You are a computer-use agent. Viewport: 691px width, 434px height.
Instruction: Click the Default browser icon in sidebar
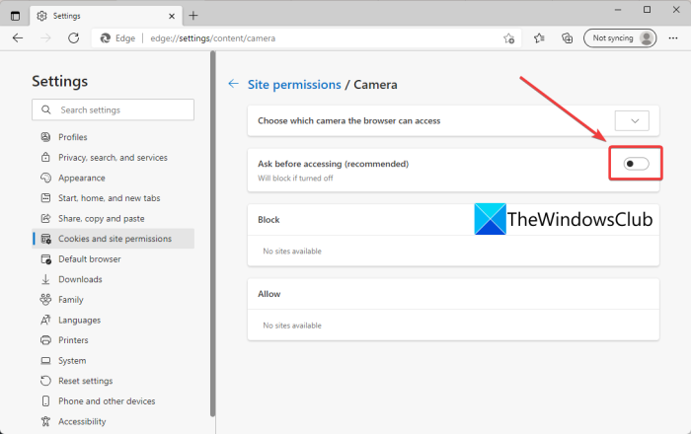(x=45, y=259)
